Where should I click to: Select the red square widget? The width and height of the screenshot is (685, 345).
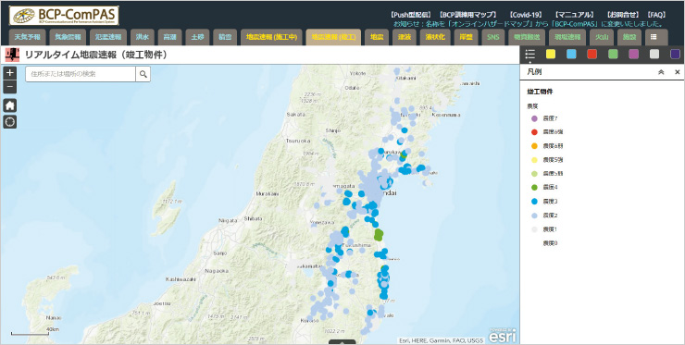tap(592, 55)
